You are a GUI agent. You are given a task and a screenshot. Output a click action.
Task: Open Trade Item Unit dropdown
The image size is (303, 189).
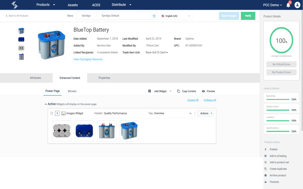tap(157, 53)
